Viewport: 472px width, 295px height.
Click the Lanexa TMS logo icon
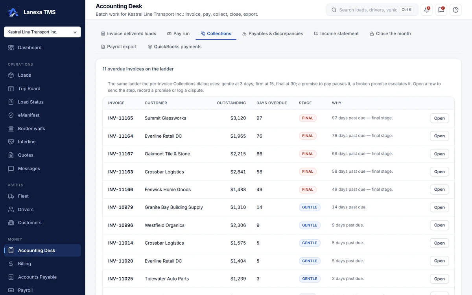pyautogui.click(x=13, y=12)
